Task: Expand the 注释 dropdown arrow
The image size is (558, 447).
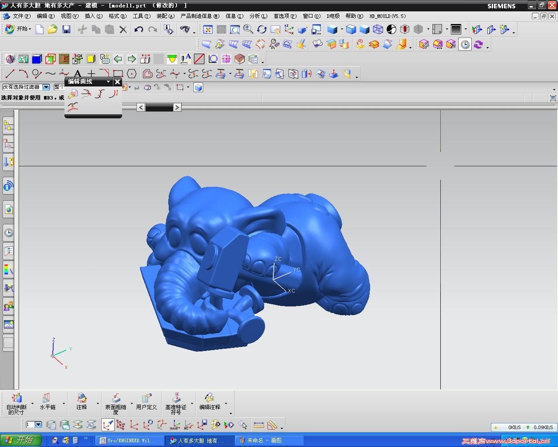Action: pos(98,403)
